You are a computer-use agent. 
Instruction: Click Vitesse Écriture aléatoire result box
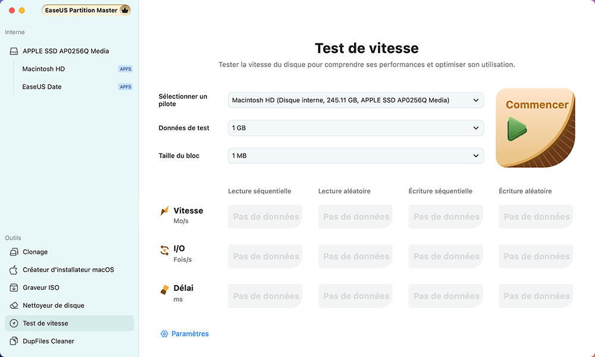tap(536, 217)
